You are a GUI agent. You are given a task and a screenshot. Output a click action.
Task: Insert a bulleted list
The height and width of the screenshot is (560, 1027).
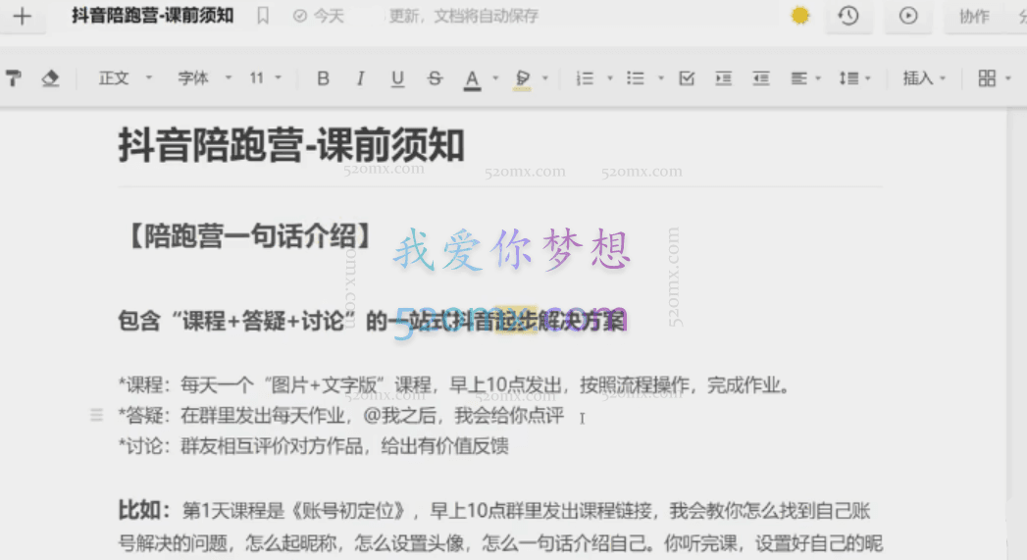pyautogui.click(x=635, y=78)
